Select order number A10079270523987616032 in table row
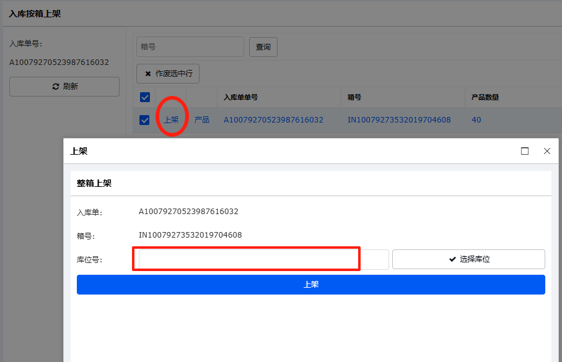Screen dimensions: 562x362 click(273, 120)
